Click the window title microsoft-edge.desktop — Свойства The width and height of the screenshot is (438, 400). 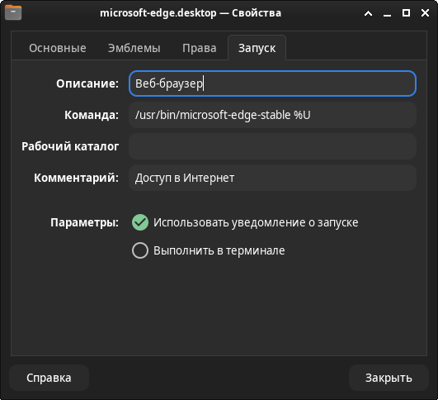(x=191, y=13)
